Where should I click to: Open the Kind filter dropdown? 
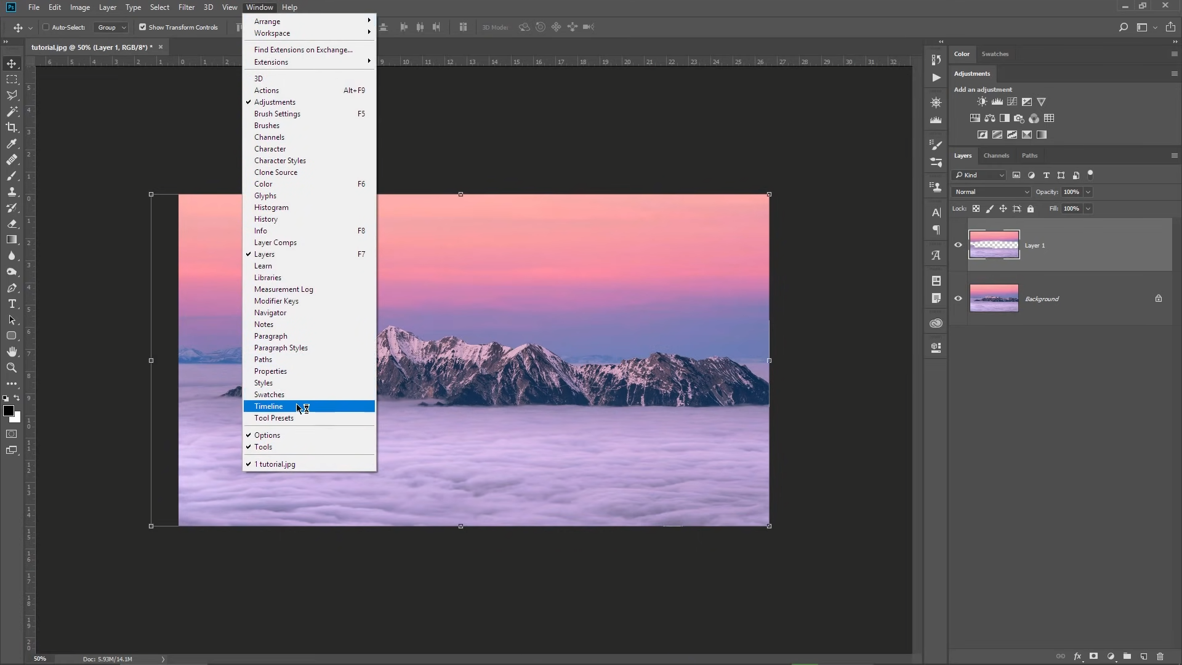click(x=978, y=175)
